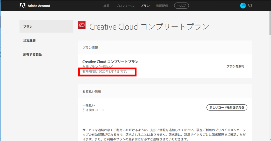The image size is (271, 141).
Task: Open 注文履歴 in the sidebar
Action: (x=29, y=41)
